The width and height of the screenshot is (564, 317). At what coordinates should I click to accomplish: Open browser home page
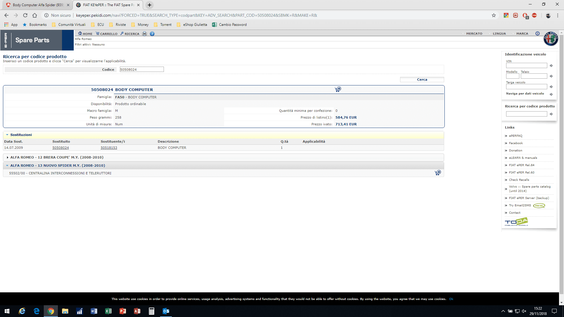35,15
